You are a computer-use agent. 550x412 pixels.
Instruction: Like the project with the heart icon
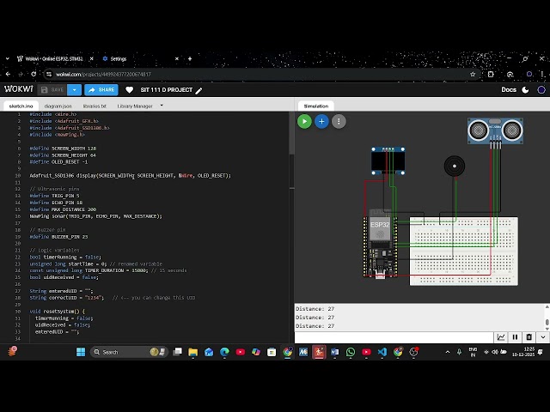click(x=129, y=90)
